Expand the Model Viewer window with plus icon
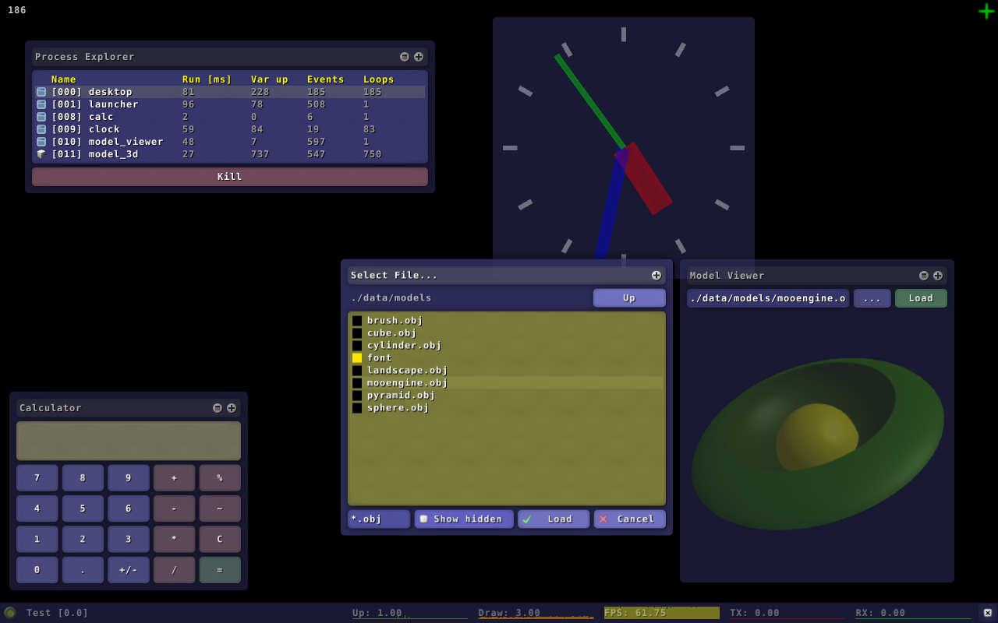 coord(938,276)
